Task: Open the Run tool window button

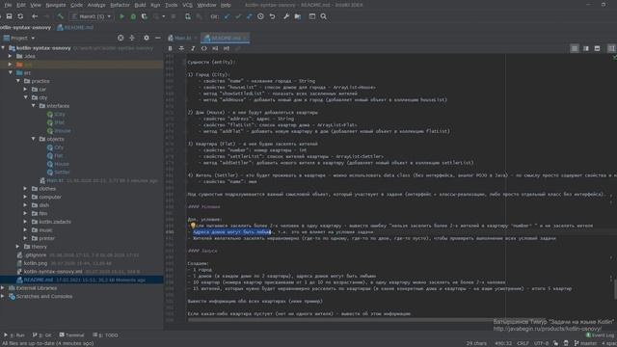Action: click(14, 335)
